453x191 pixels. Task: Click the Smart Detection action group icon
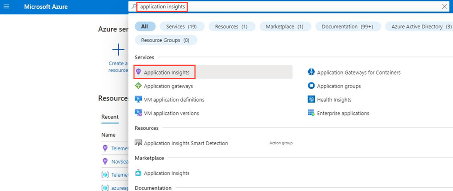point(139,143)
